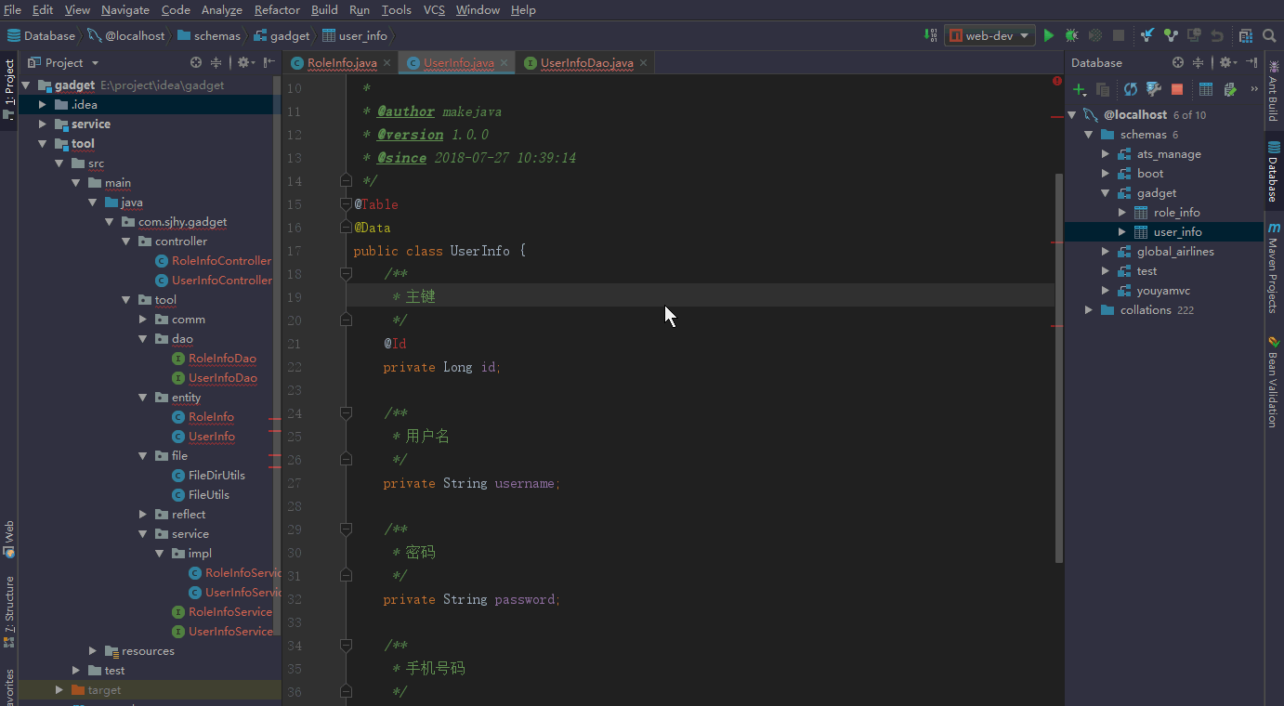Click user_info breadcrumb in navigation bar
The image size is (1284, 706).
pyautogui.click(x=361, y=34)
